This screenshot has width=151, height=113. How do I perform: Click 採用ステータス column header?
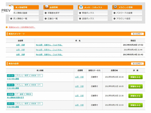click(x=94, y=70)
